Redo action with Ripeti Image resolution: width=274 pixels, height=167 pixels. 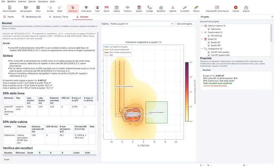(x=60, y=9)
